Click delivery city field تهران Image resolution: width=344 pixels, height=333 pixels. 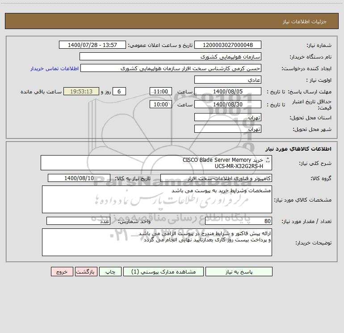click(x=228, y=129)
